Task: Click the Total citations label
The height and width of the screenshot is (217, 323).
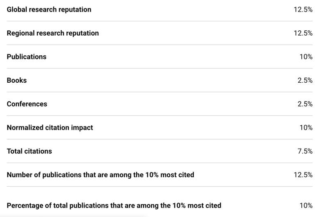Action: tap(29, 151)
